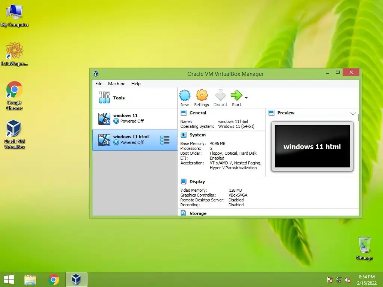This screenshot has height=287, width=383.
Task: Open the File menu
Action: pyautogui.click(x=99, y=83)
